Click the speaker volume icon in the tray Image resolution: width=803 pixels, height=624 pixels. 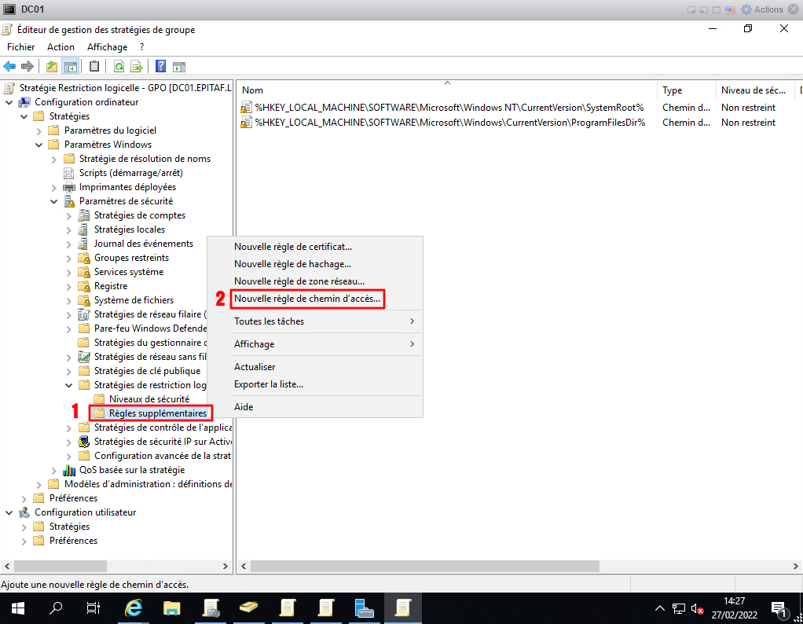coord(697,608)
